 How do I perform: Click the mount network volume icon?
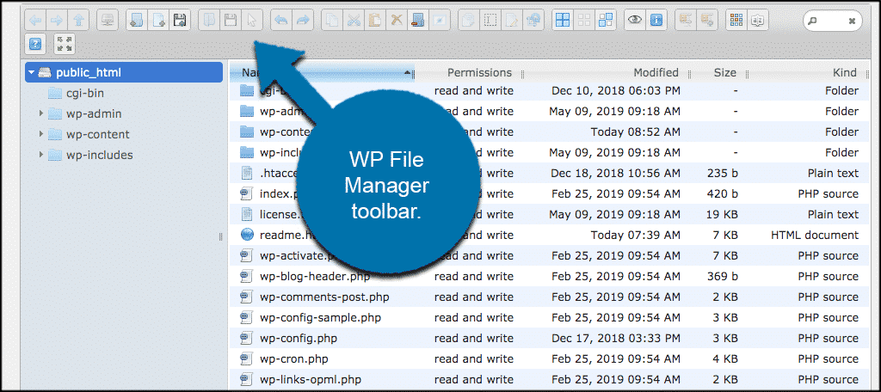pyautogui.click(x=107, y=21)
